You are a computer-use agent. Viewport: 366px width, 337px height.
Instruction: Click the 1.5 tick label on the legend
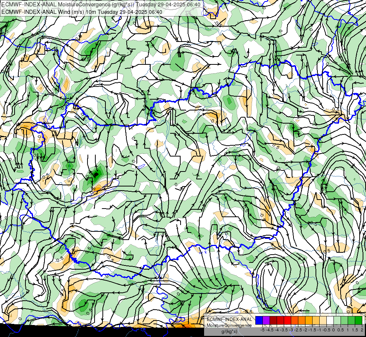point(355,330)
